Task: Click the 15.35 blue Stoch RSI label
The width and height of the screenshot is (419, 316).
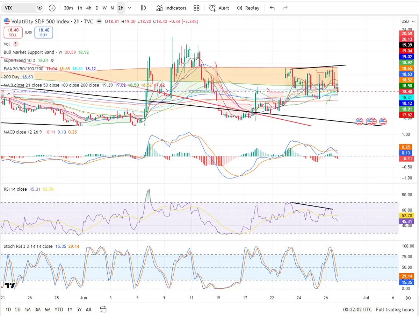Action: point(407,282)
